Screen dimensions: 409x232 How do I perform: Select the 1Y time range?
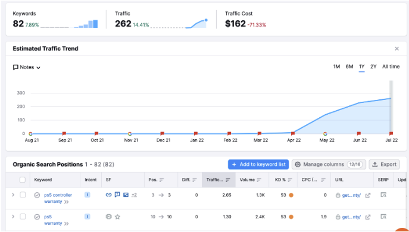click(x=361, y=67)
